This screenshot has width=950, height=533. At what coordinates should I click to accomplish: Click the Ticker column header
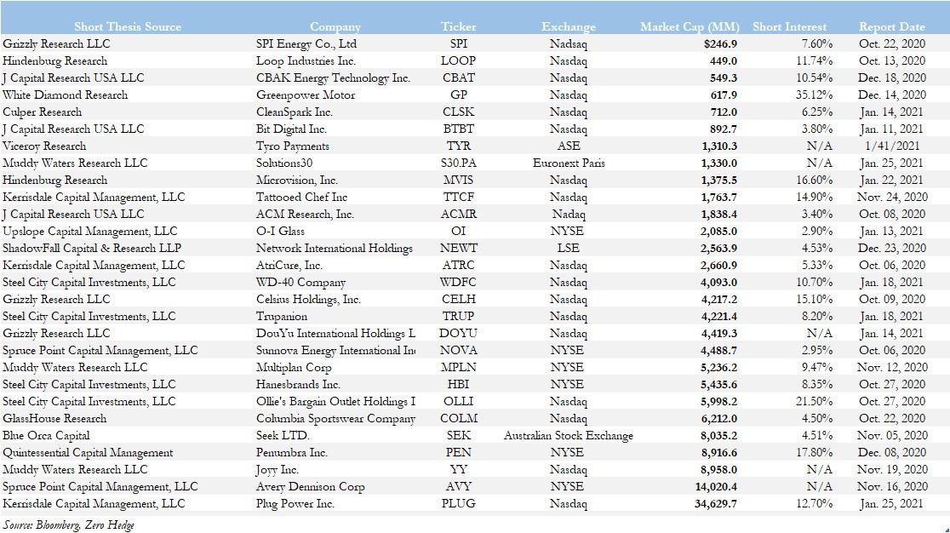[x=459, y=26]
